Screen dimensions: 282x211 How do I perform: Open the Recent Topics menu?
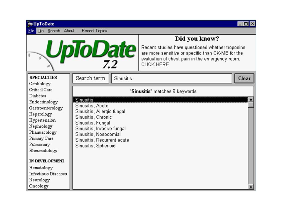click(x=94, y=31)
